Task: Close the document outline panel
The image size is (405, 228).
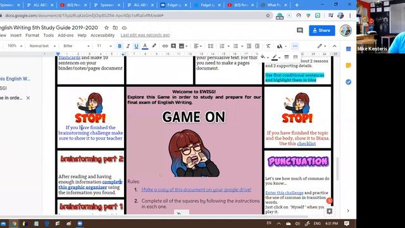Action: pos(28,98)
